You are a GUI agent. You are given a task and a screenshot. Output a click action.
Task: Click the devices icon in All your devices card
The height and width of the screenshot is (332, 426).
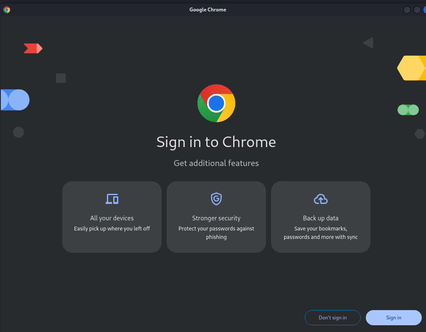click(x=112, y=199)
